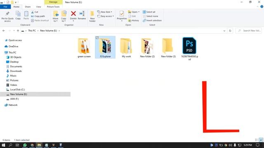Click the Search New Volume field
The width and height of the screenshot is (264, 148).
pyautogui.click(x=249, y=31)
